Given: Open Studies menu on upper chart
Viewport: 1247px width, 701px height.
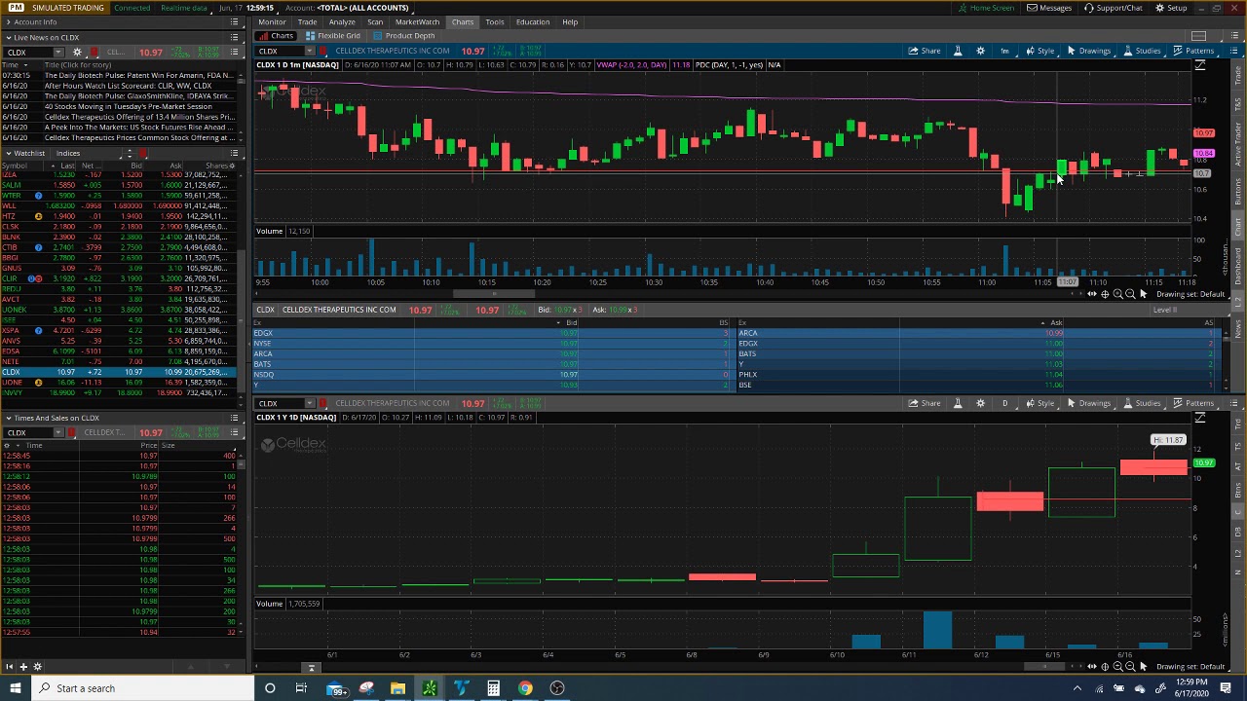Looking at the screenshot, I should coord(1142,51).
